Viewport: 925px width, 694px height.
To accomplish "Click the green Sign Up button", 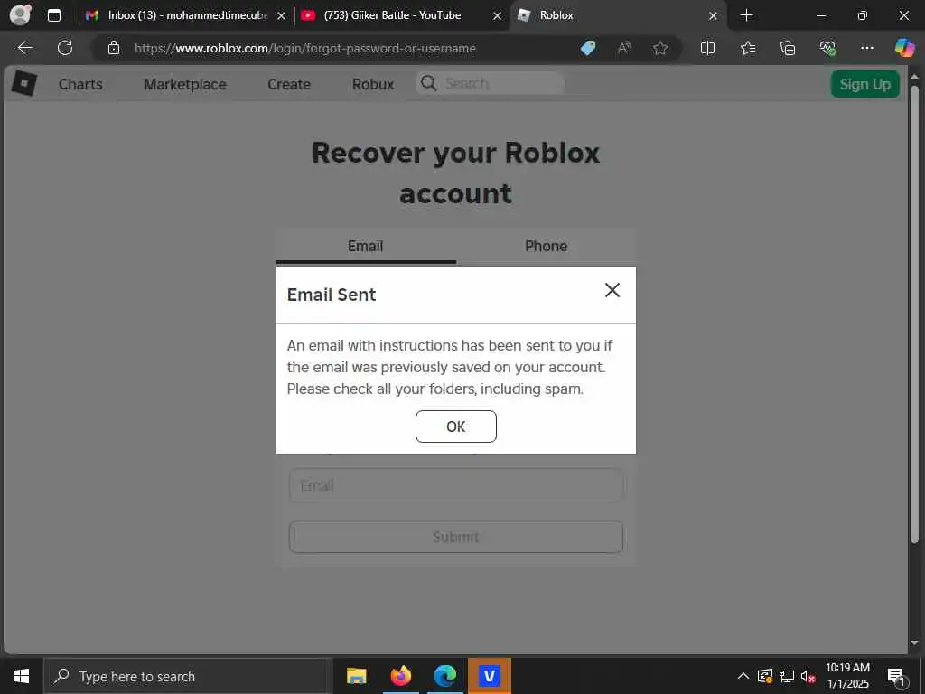I will [x=864, y=84].
